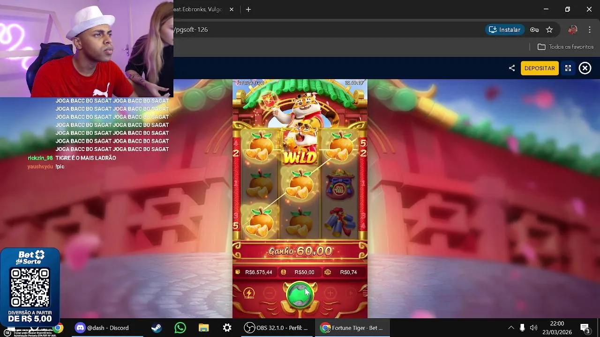Open Settings gear from the taskbar
600x337 pixels.
coord(227,328)
